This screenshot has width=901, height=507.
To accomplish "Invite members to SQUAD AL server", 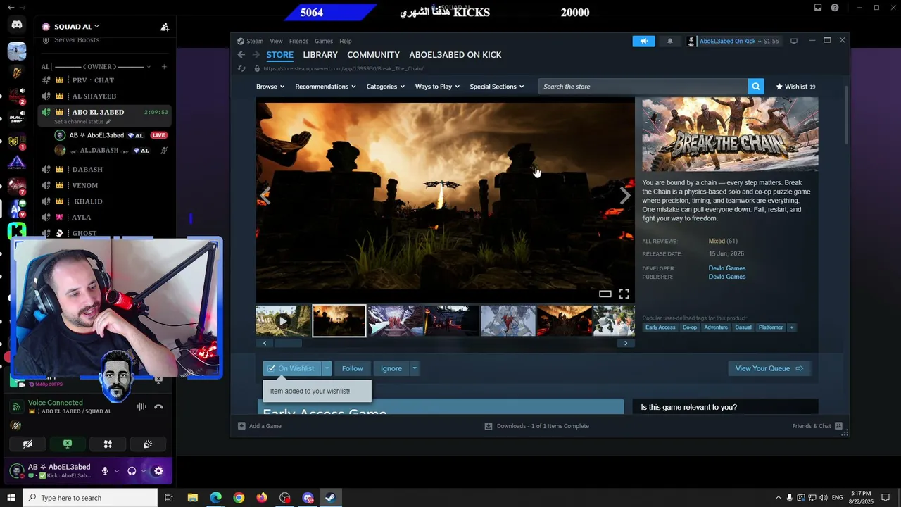I will coord(165,27).
